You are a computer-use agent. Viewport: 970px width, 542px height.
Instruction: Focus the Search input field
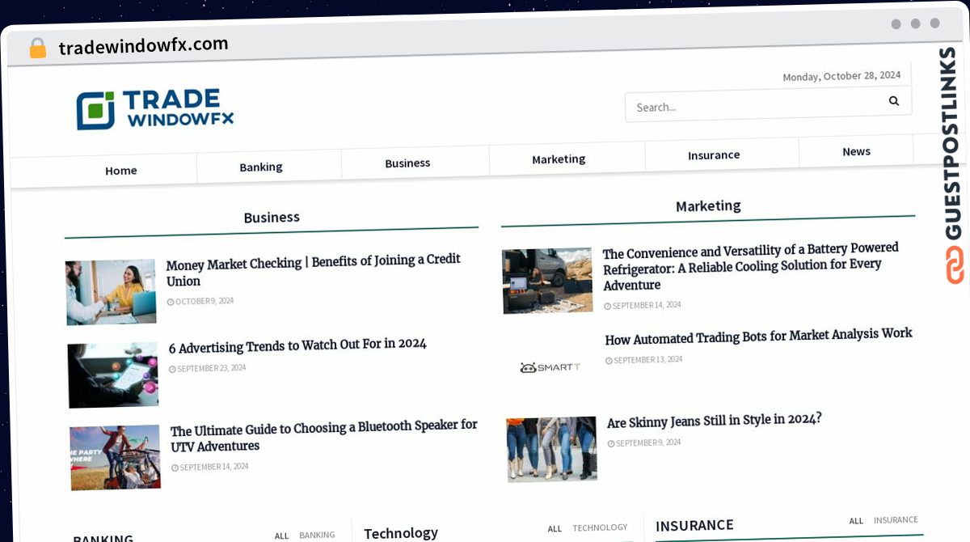pyautogui.click(x=768, y=104)
